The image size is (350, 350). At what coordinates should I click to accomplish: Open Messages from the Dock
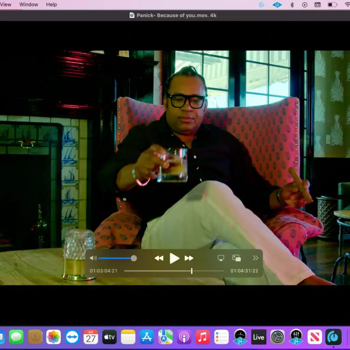[x=16, y=337]
